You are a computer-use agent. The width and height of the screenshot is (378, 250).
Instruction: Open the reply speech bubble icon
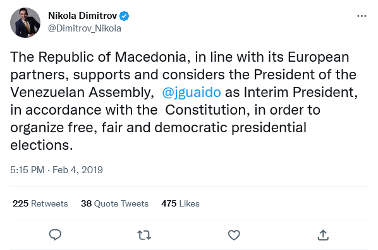[x=55, y=235]
